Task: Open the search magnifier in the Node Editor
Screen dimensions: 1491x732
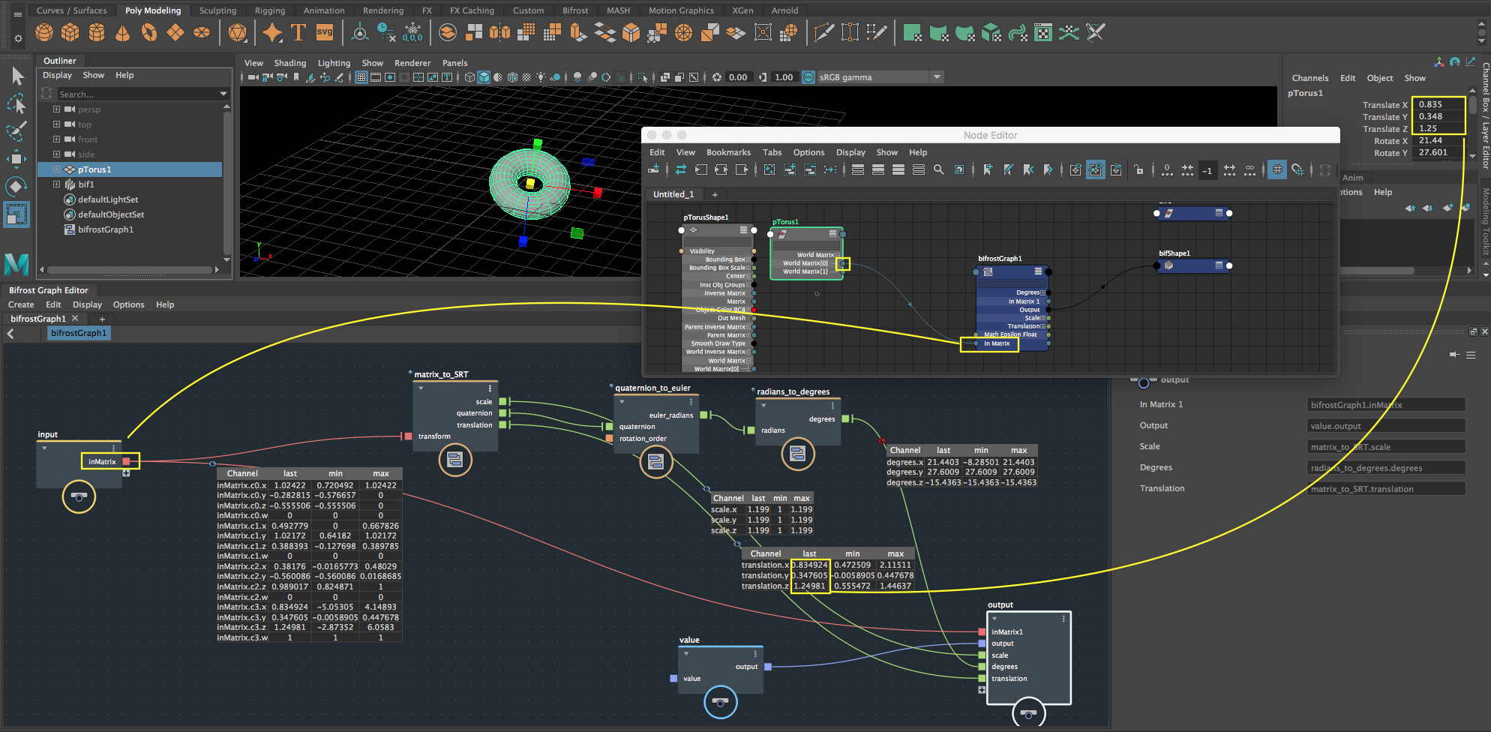Action: 939,170
